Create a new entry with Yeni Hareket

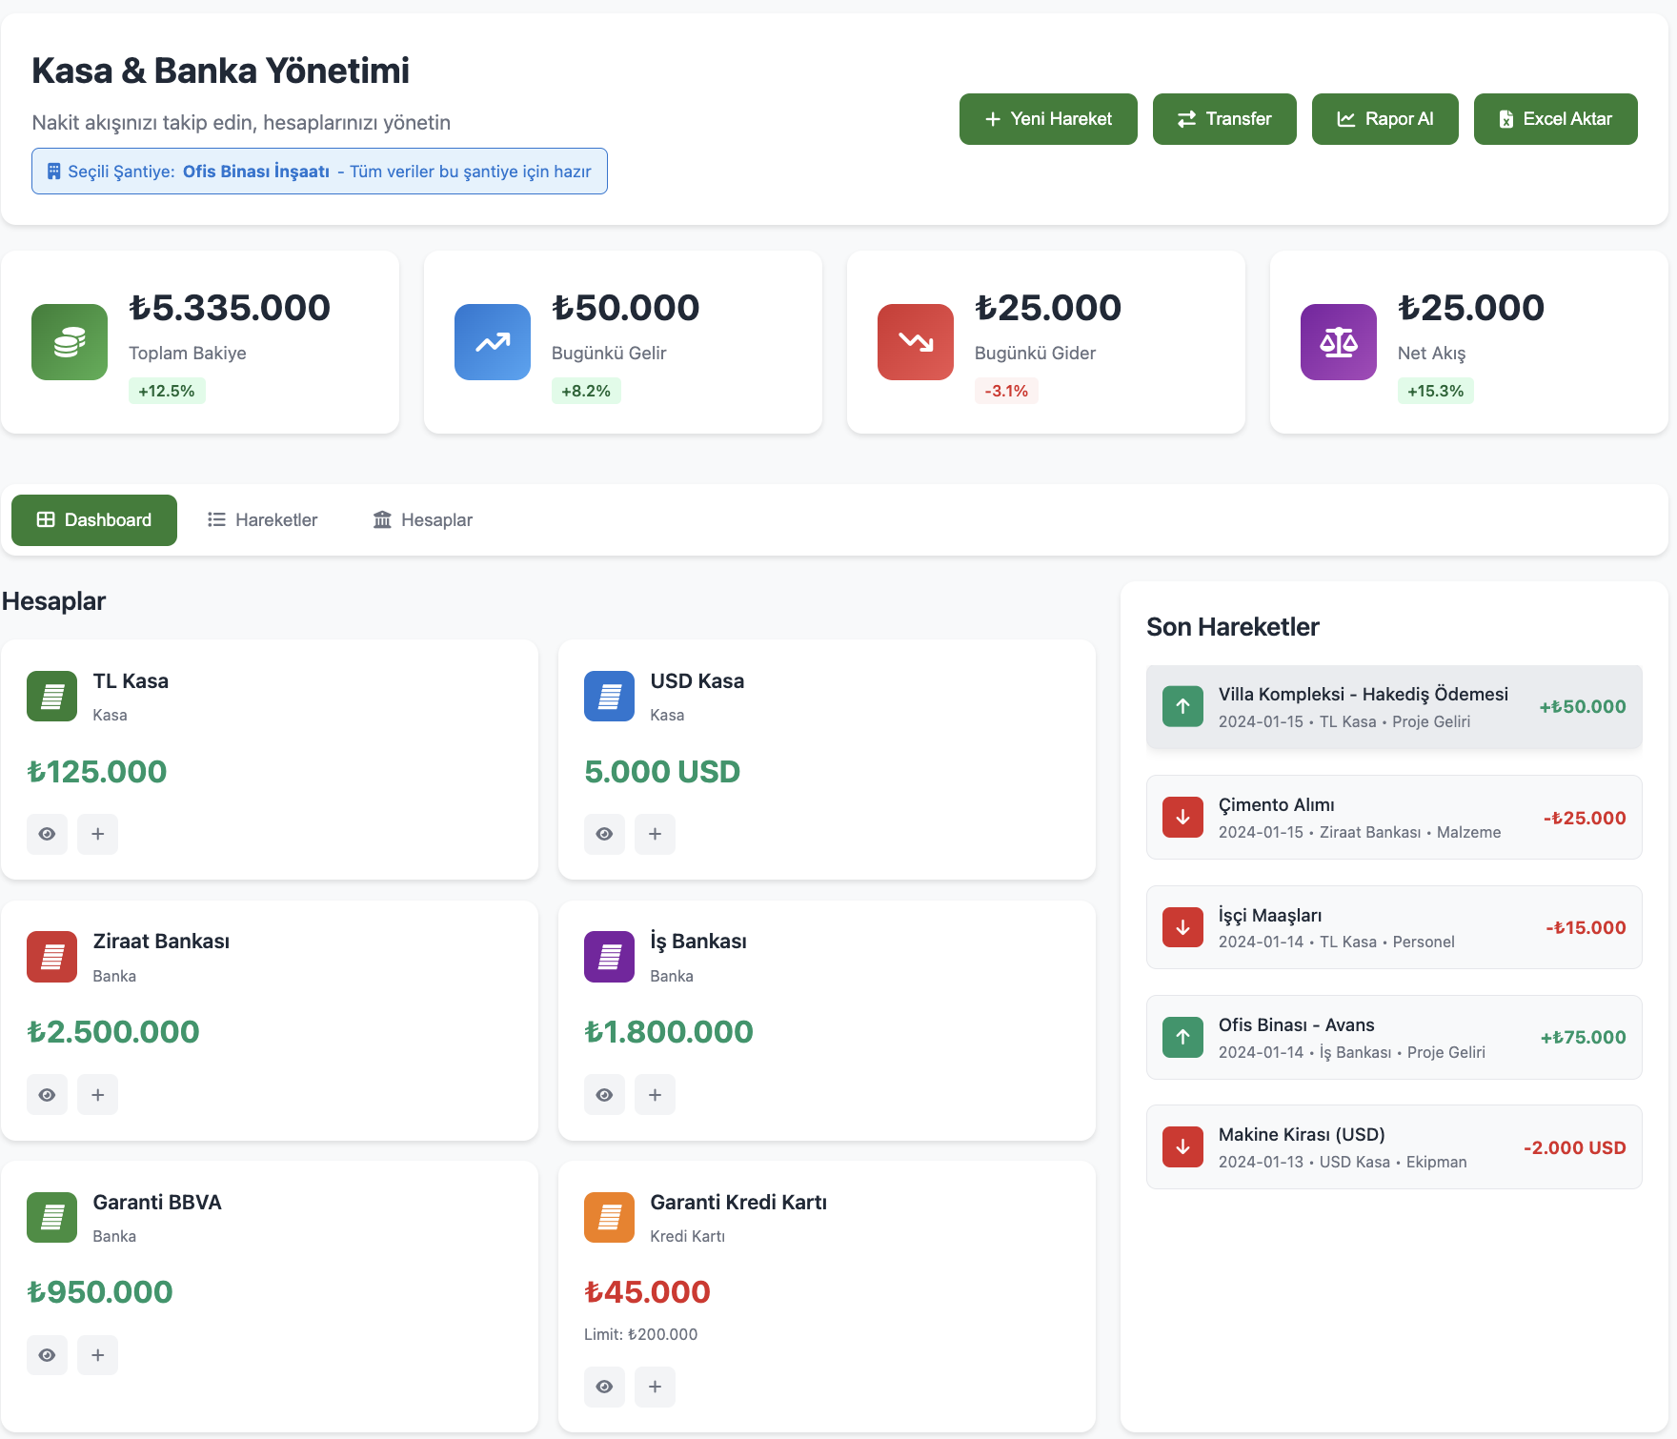coord(1048,119)
